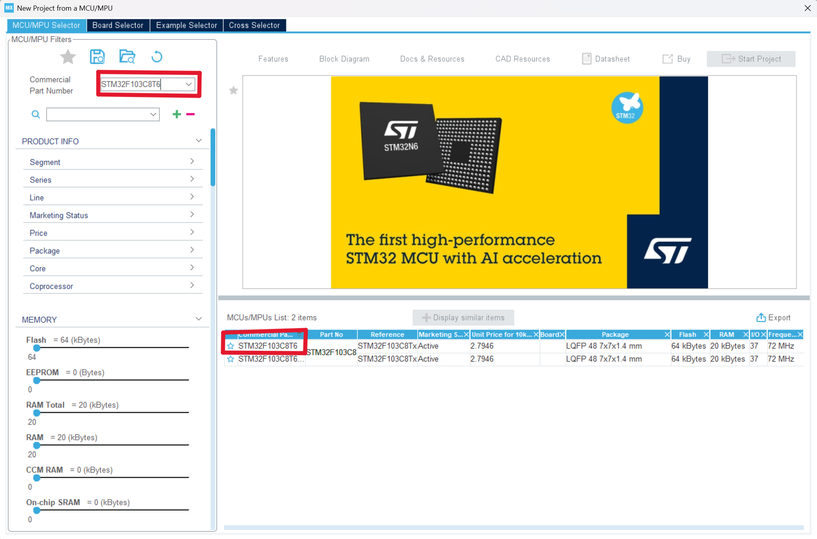Save the current MCU filters
The width and height of the screenshot is (817, 539).
(98, 57)
